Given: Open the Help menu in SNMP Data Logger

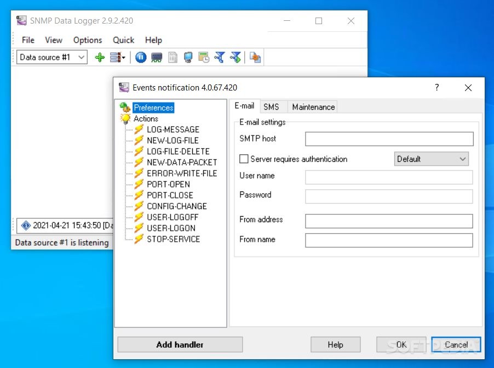Looking at the screenshot, I should click(153, 40).
